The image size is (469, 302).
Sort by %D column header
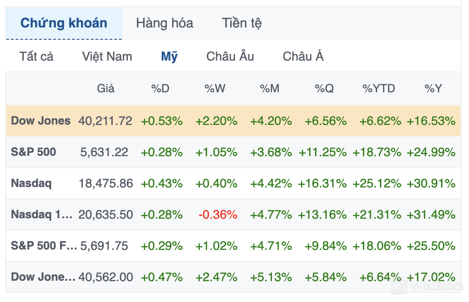(x=160, y=89)
